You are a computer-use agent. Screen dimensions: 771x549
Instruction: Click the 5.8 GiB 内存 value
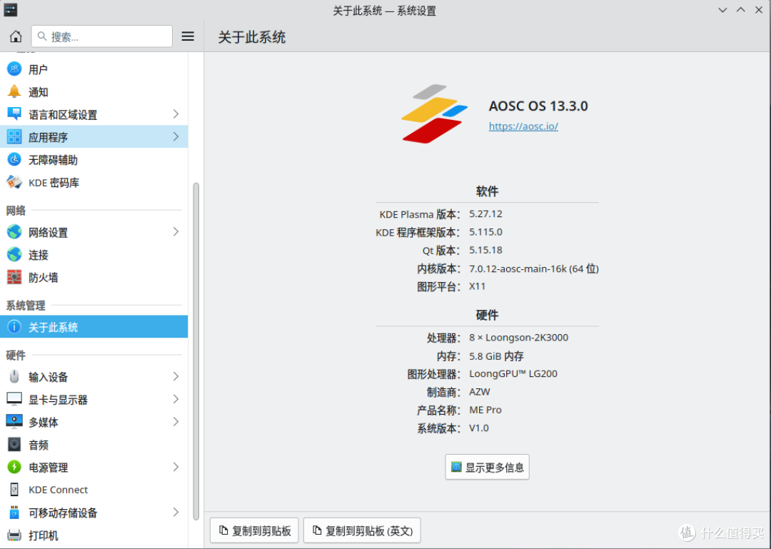coord(497,356)
